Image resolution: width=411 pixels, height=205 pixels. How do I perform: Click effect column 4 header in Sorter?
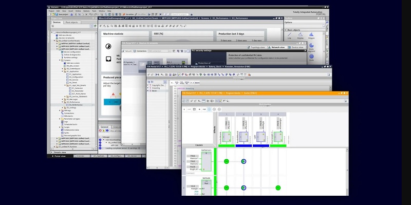(278, 114)
